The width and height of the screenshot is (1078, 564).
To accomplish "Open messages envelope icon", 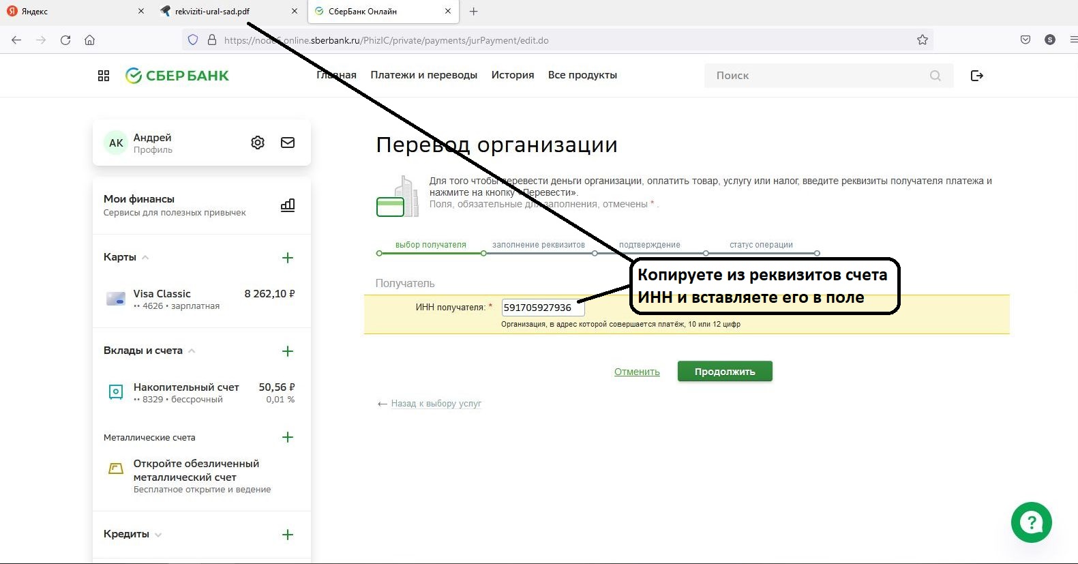I will coord(288,143).
